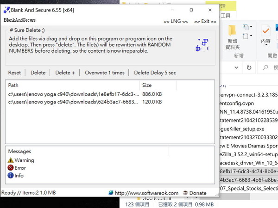Select the Special_Stocks_Selection file in Explorer
This screenshot has height=208, width=278.
click(248, 189)
